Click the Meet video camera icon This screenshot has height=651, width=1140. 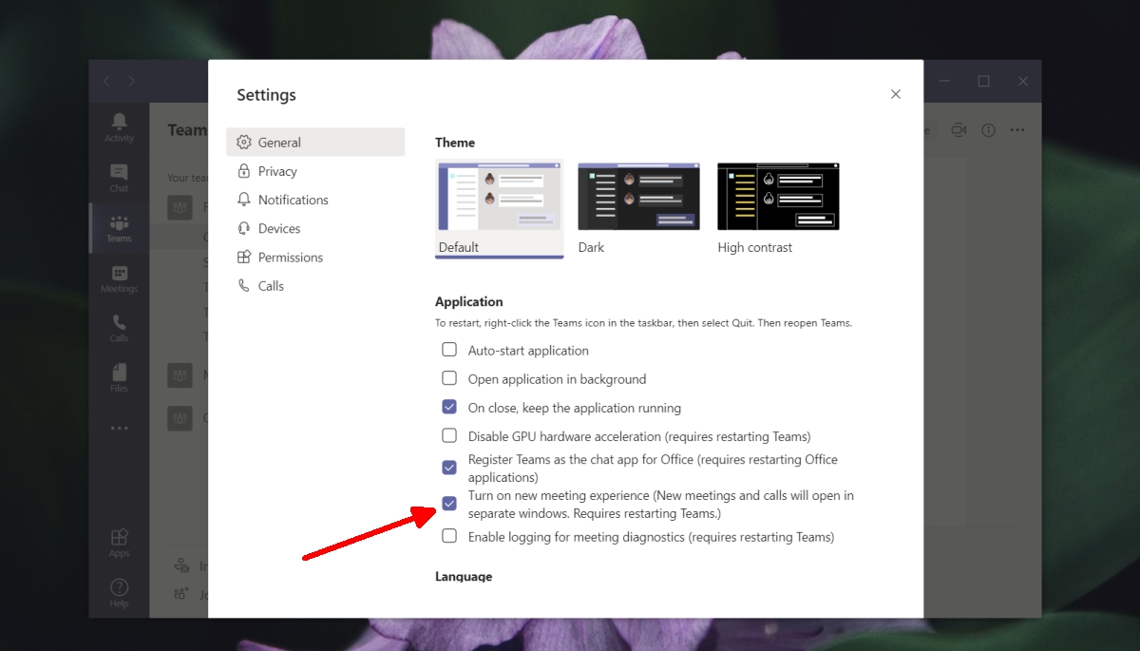click(959, 130)
